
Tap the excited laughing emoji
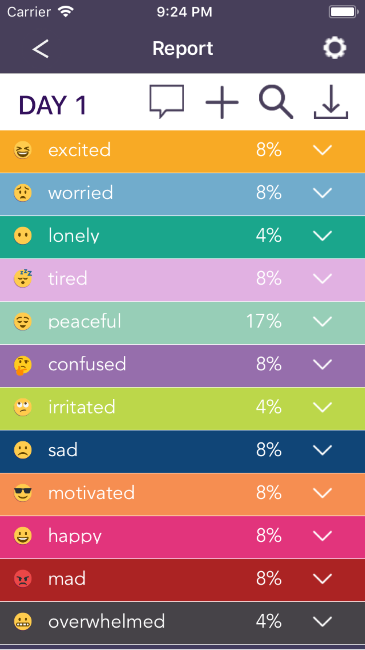point(23,150)
